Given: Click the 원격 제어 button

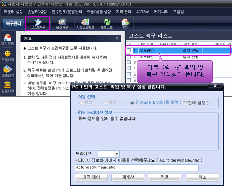Looking at the screenshot, I should click(91, 177).
